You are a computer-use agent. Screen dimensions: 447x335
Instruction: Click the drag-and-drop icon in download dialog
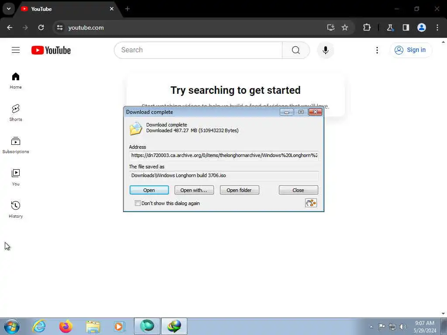click(311, 203)
